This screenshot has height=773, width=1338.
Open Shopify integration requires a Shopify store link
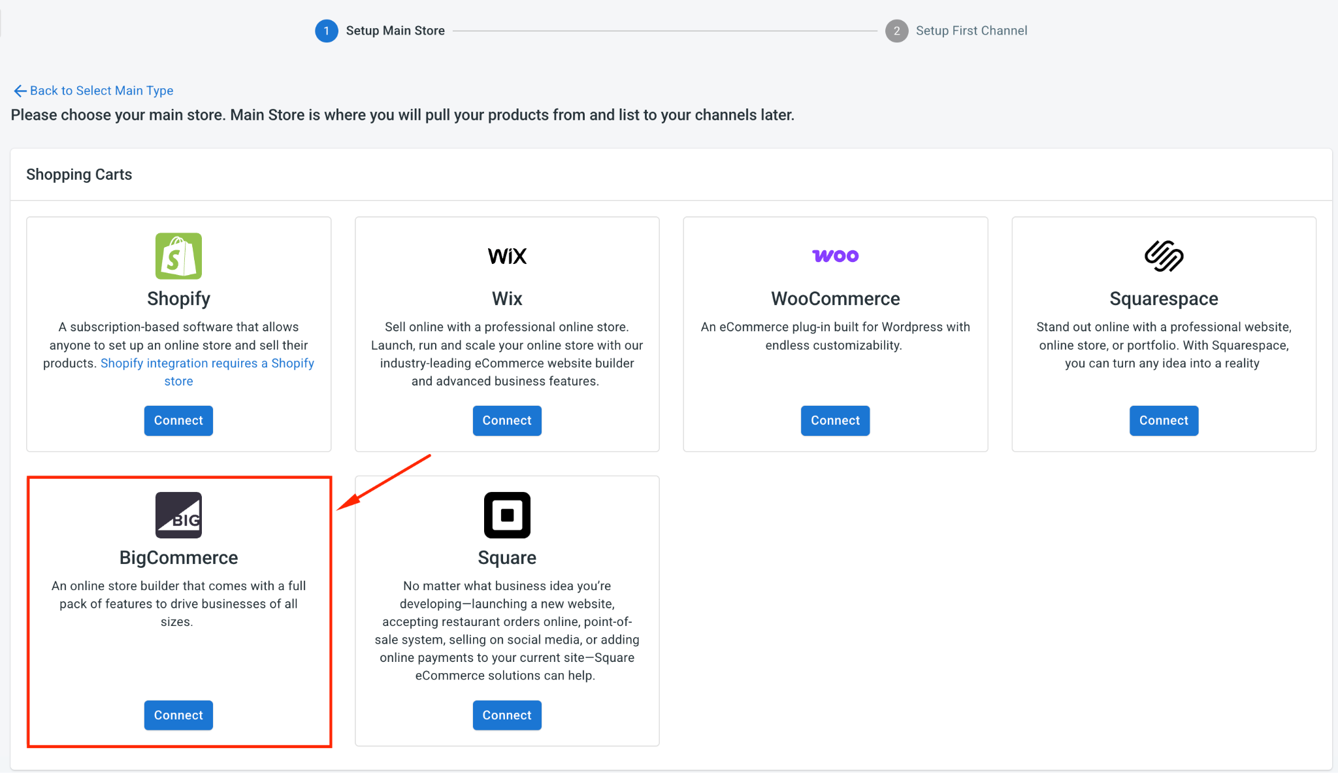207,372
